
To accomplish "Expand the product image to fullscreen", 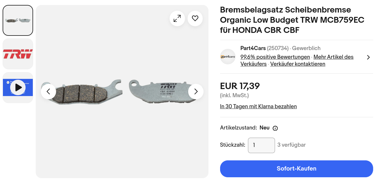I will (x=177, y=19).
